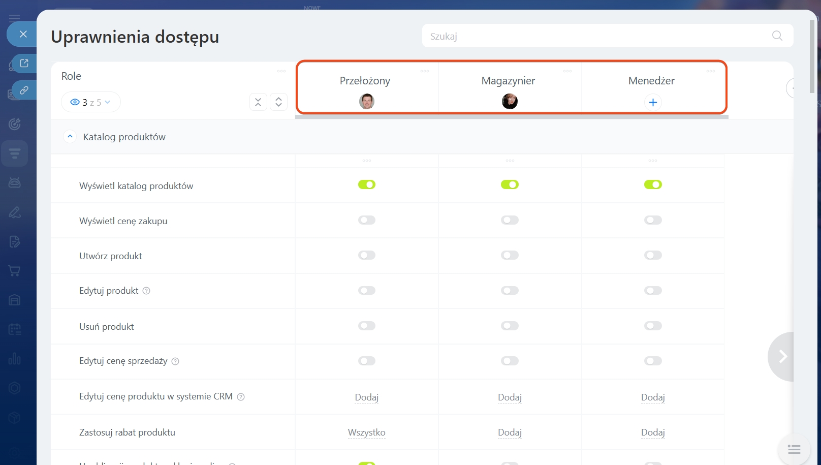The width and height of the screenshot is (821, 465).
Task: Open the Magazynier column options menu
Action: pyautogui.click(x=567, y=71)
